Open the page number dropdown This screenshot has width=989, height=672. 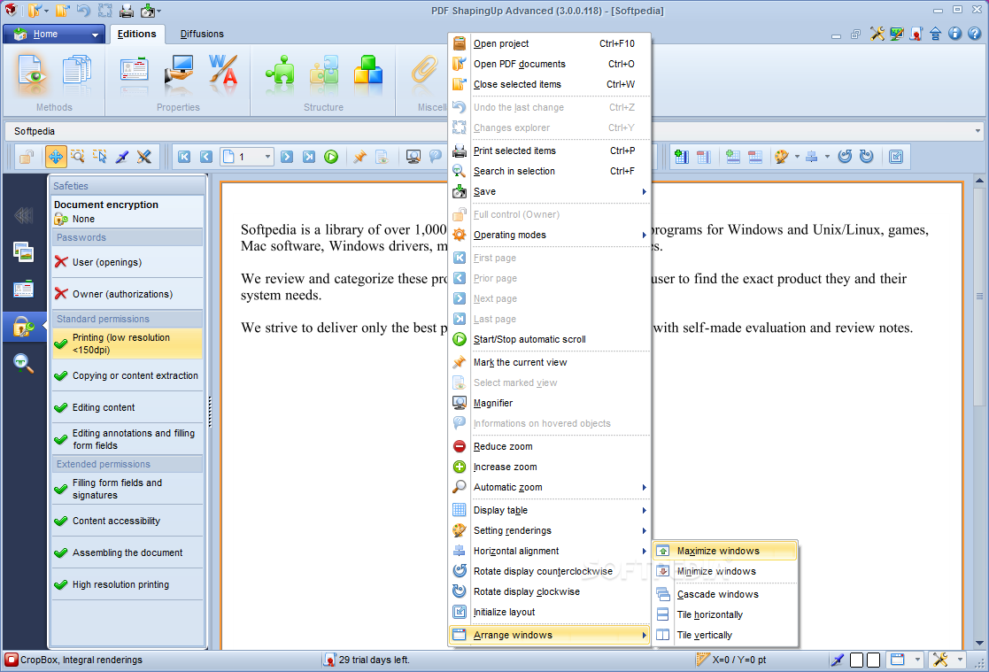(267, 157)
